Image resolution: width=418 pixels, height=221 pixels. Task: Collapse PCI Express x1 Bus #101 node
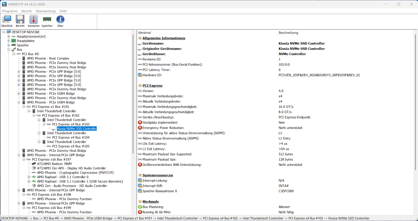coord(24,107)
